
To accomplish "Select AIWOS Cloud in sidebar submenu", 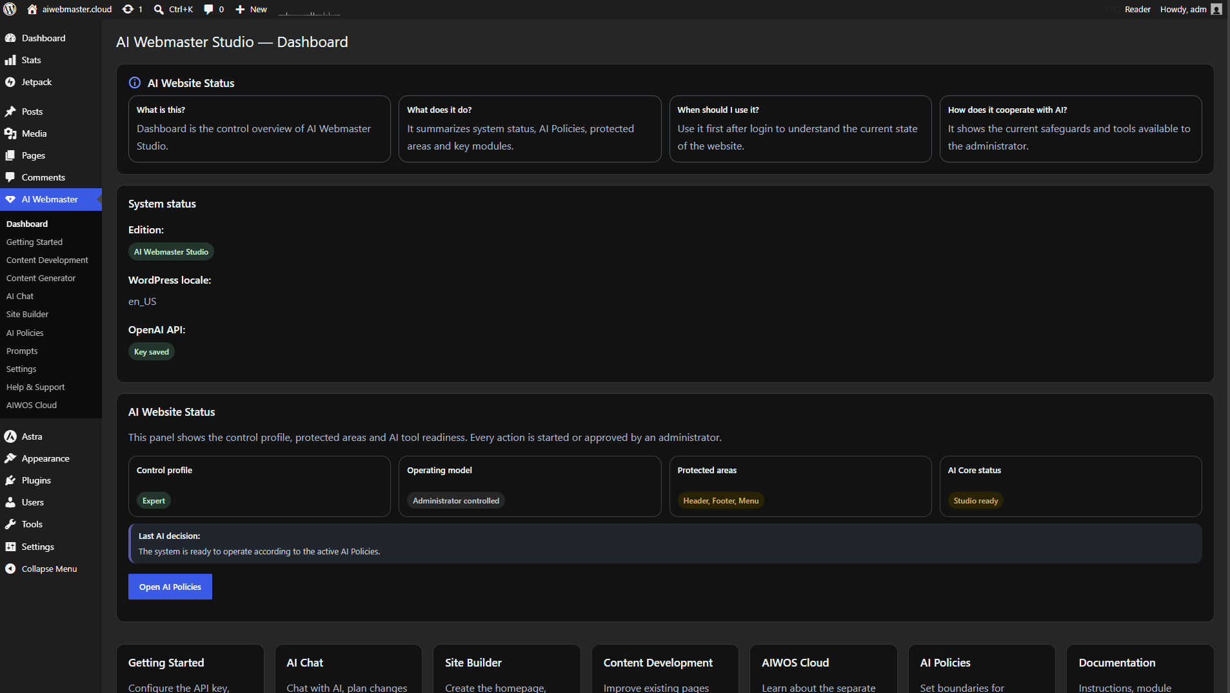I will 32,405.
